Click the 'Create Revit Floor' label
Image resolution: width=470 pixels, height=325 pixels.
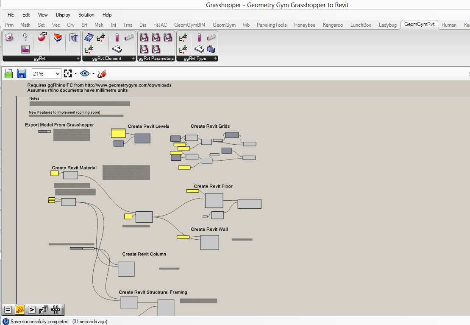click(x=213, y=186)
